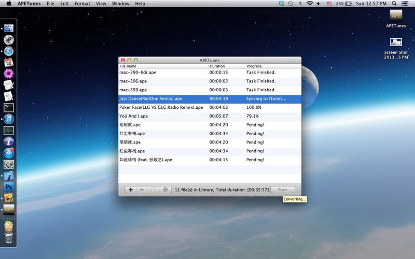Click the Spotlight search icon
This screenshot has width=415, height=259.
tap(394, 4)
